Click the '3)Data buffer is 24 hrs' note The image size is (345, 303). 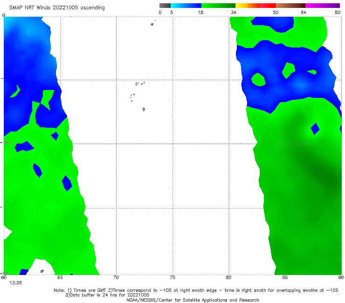pyautogui.click(x=107, y=295)
